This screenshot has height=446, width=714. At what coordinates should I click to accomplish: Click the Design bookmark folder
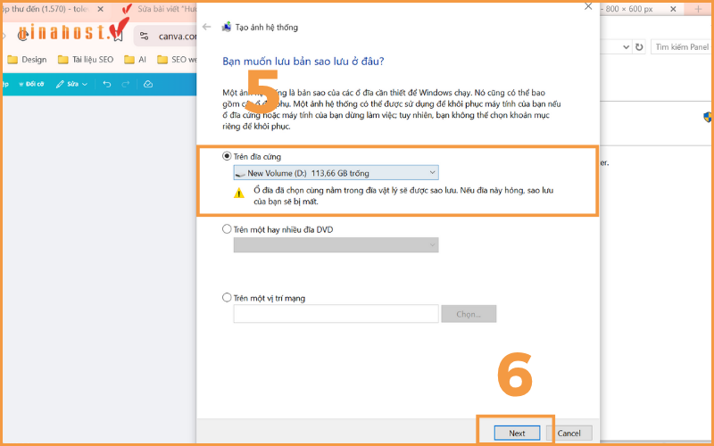click(27, 60)
